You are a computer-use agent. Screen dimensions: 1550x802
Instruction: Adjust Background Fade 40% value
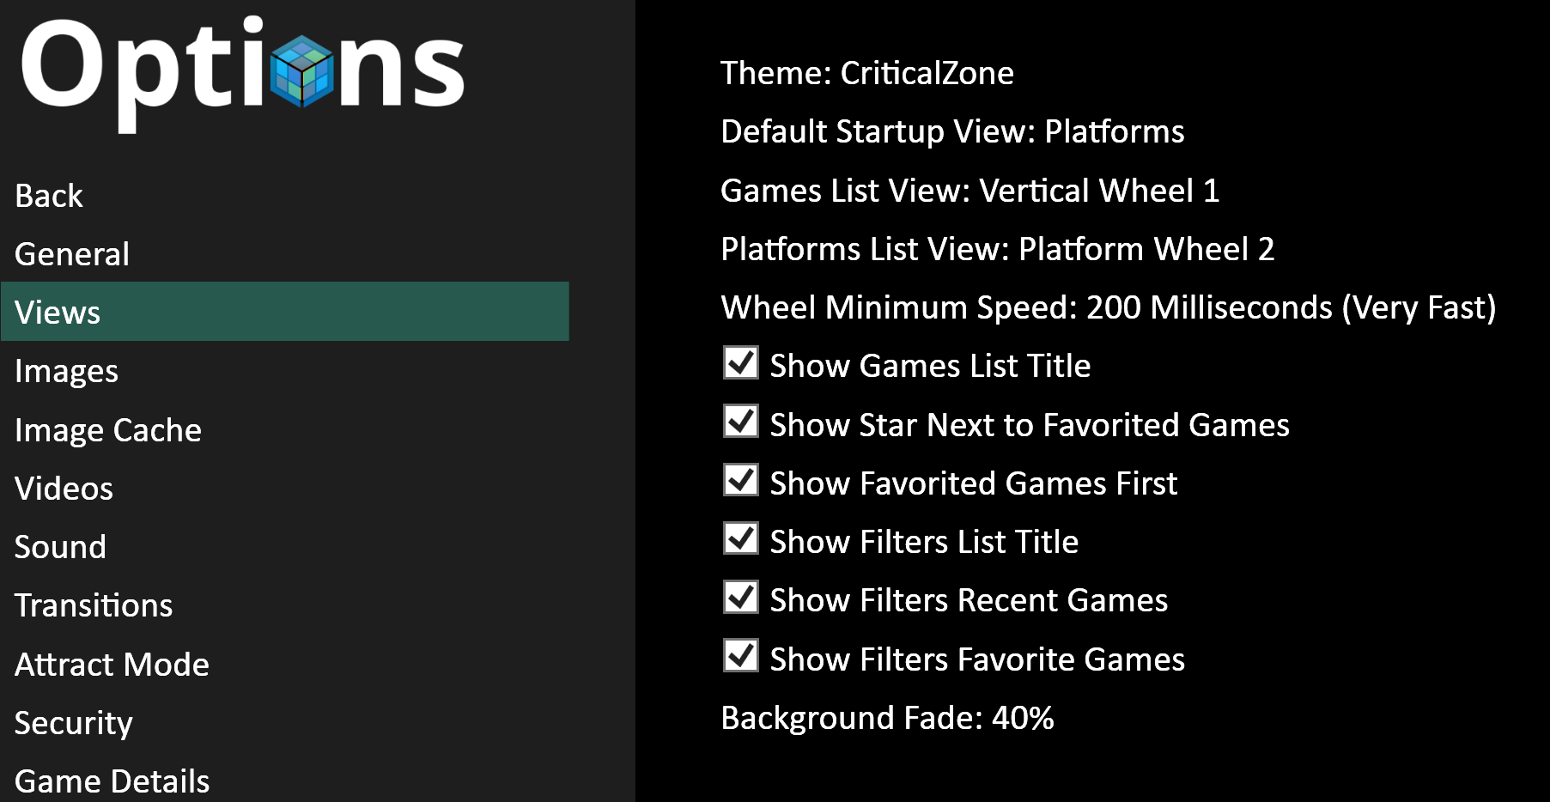coord(887,719)
